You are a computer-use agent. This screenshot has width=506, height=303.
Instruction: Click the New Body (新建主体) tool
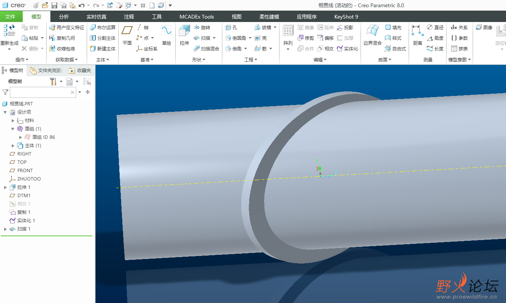[103, 49]
